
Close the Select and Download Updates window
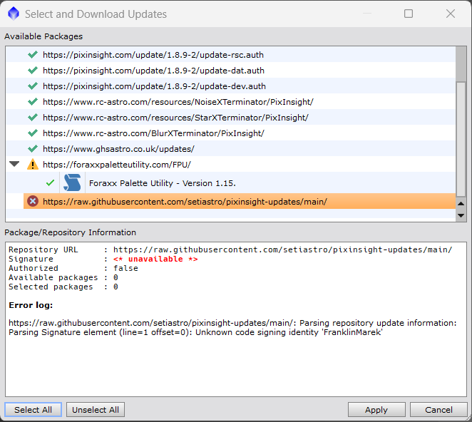[x=451, y=14]
